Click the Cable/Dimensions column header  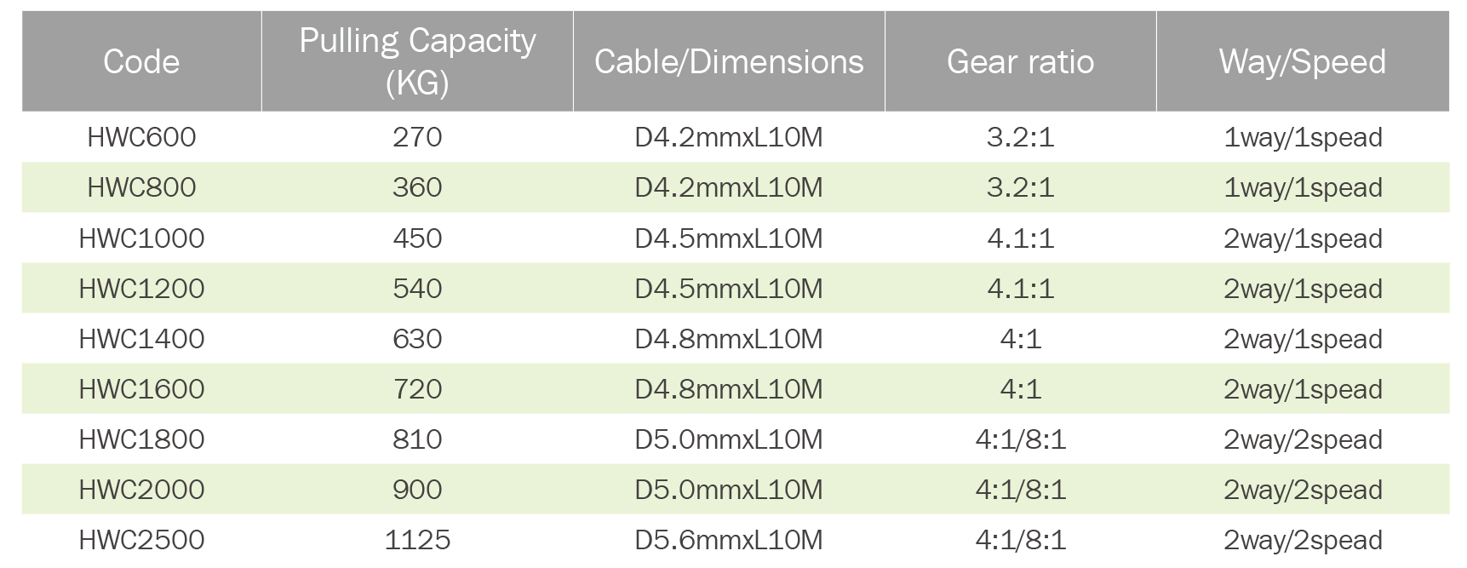pos(729,61)
